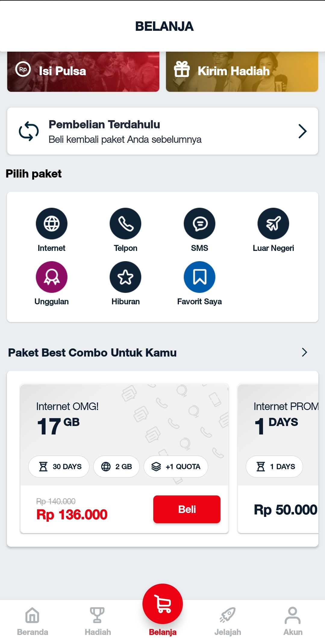The image size is (325, 644).
Task: Switch to the Beranda tab
Action: (x=32, y=620)
